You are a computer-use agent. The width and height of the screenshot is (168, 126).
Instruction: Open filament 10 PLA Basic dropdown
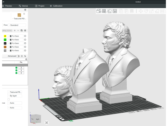[15, 50]
